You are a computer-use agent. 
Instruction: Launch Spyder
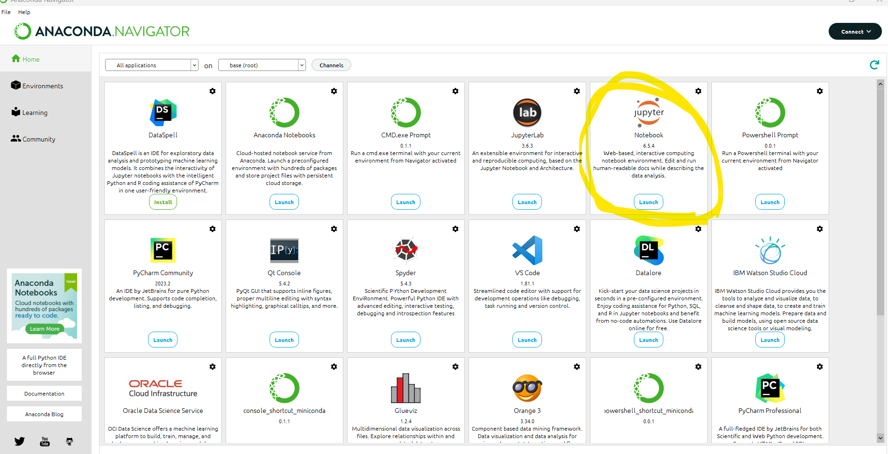tap(405, 340)
